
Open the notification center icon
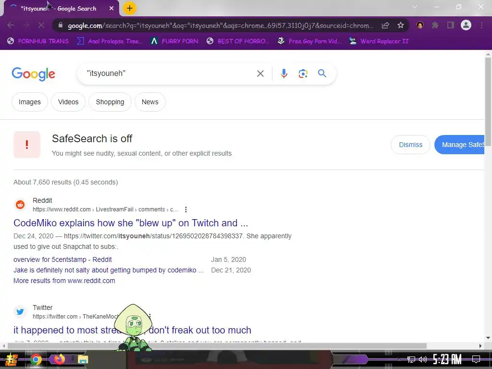[x=476, y=359]
